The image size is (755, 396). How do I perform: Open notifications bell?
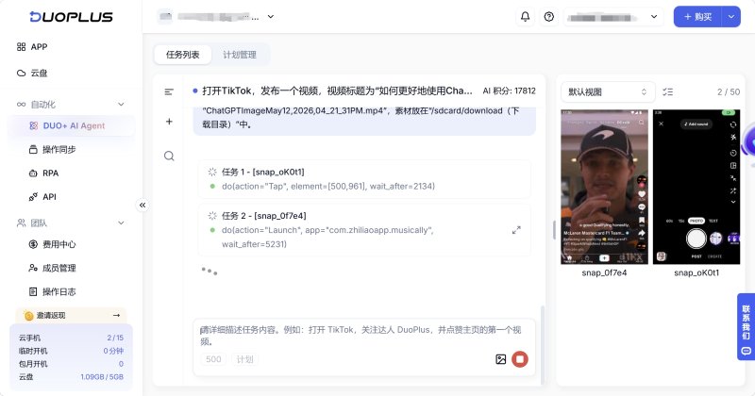(525, 17)
